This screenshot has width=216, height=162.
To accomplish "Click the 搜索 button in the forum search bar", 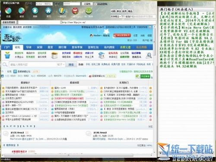I will click(x=71, y=64).
